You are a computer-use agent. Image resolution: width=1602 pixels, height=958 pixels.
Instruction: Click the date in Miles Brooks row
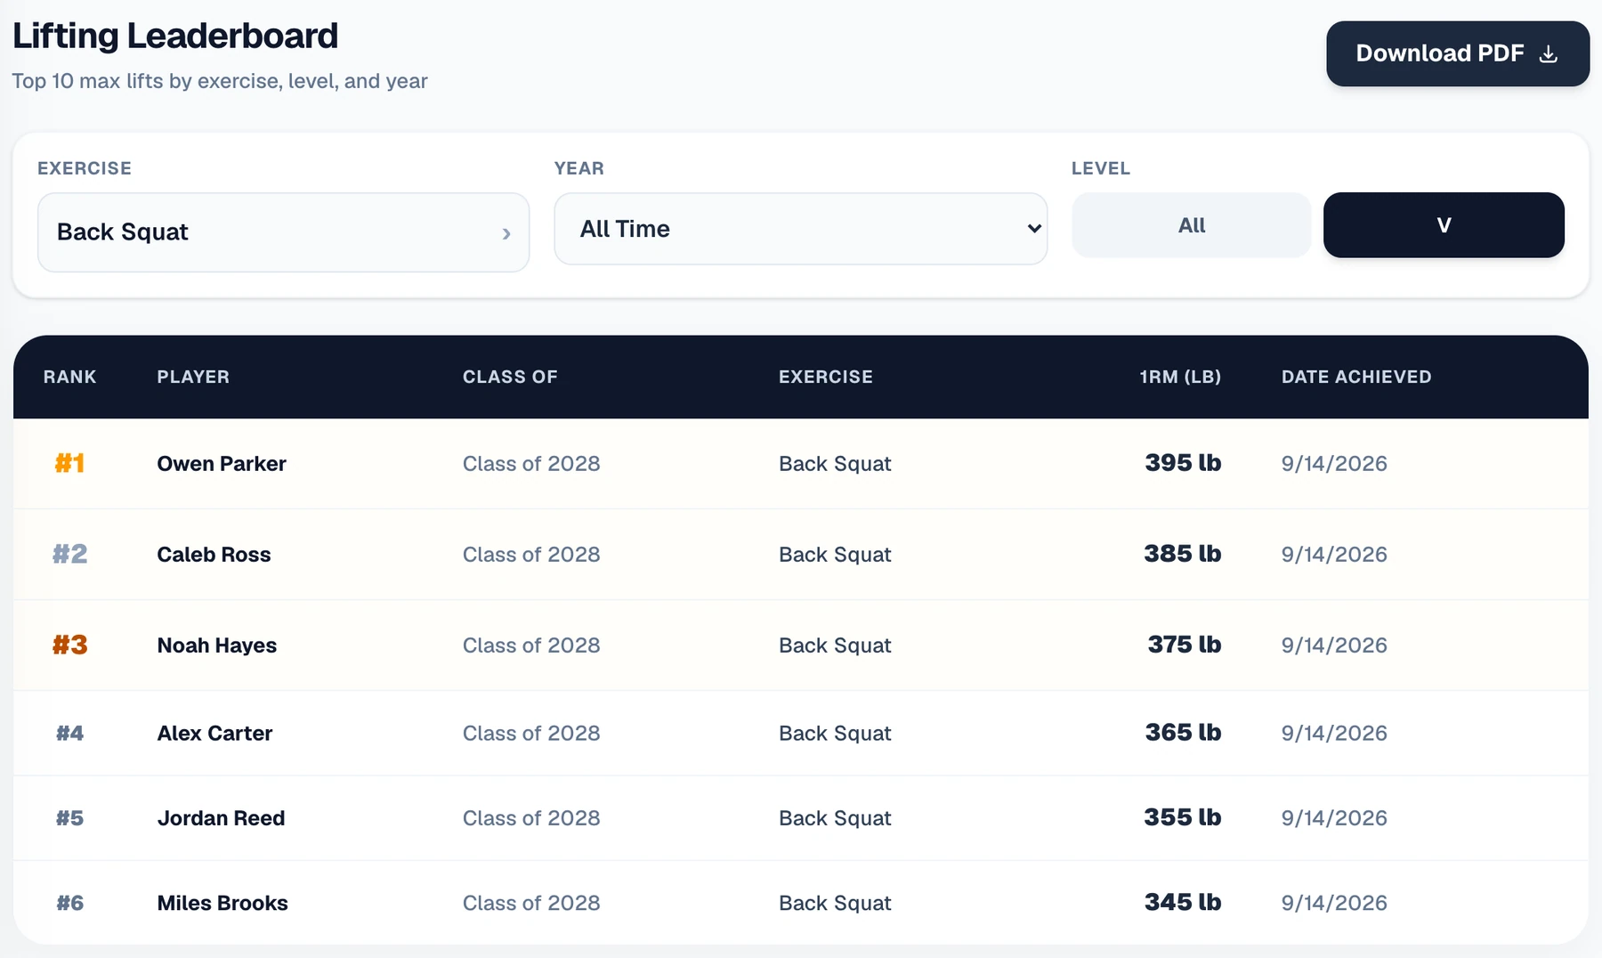[x=1334, y=903]
